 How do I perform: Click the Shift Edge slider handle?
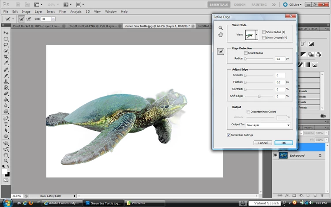point(259,96)
